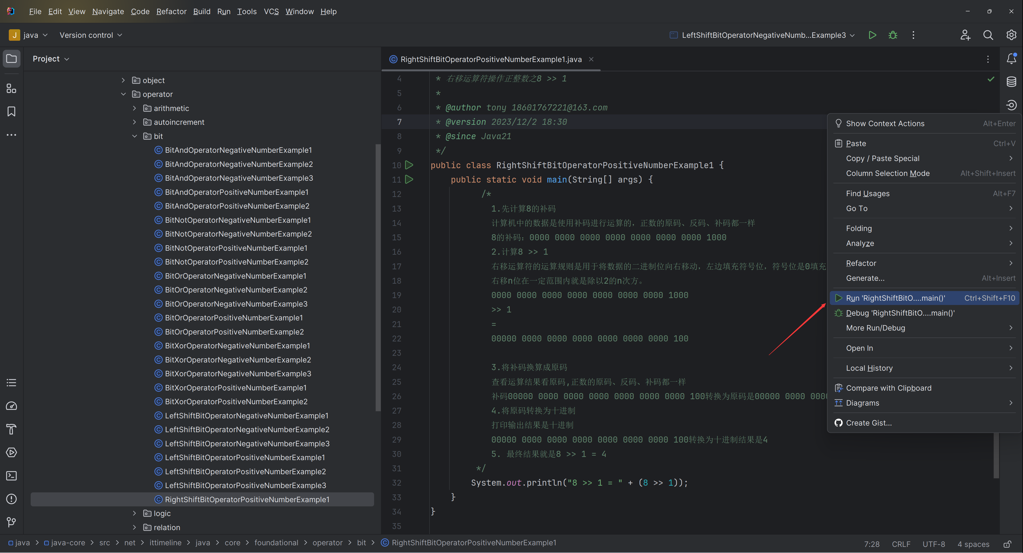1023x553 pixels.
Task: Open the Services tool icon
Action: [11, 453]
